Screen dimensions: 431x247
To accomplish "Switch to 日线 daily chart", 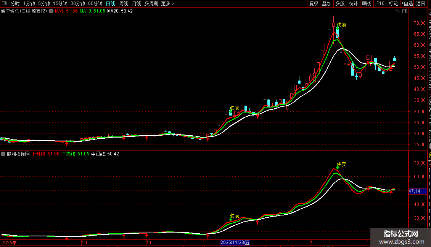I will [111, 3].
